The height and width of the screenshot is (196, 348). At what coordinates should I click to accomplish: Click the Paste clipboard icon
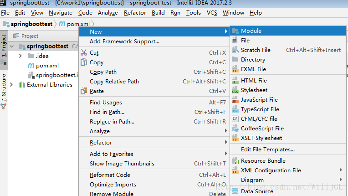(83, 91)
